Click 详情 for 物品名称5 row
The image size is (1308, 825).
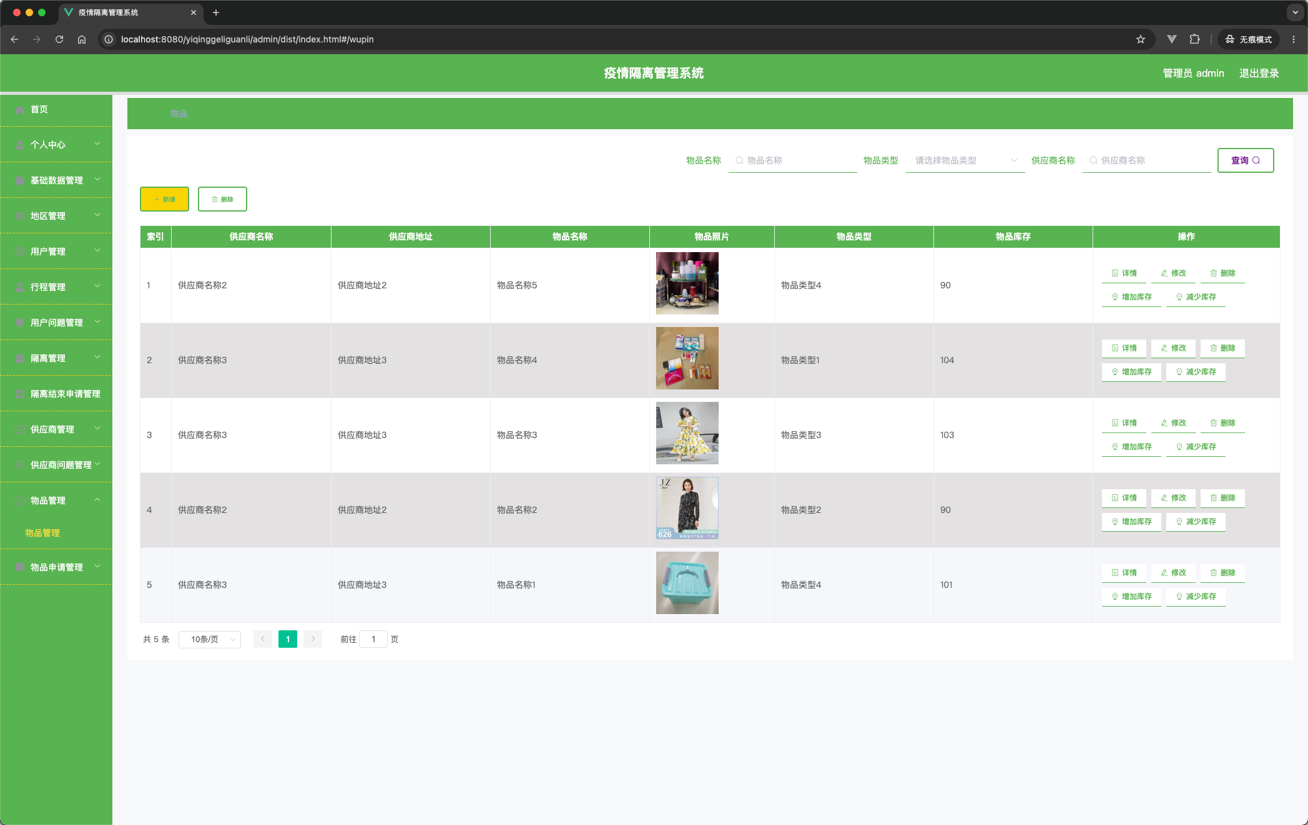(1124, 273)
